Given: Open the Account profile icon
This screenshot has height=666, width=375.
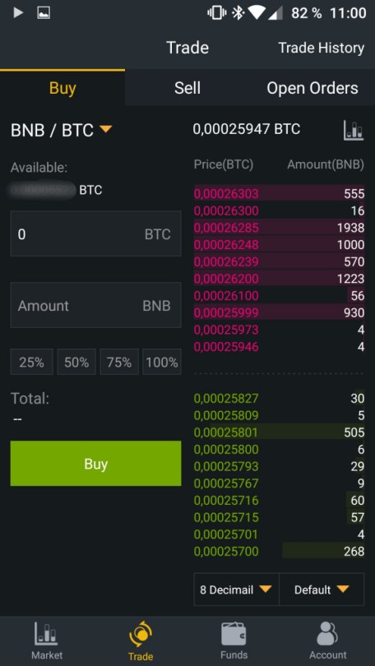Looking at the screenshot, I should click(327, 634).
